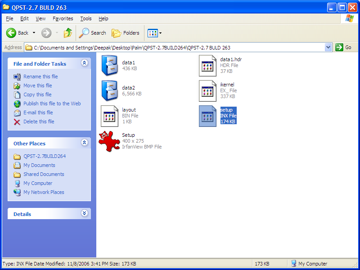Click the Rename this file icon
360x270 pixels.
(x=17, y=76)
